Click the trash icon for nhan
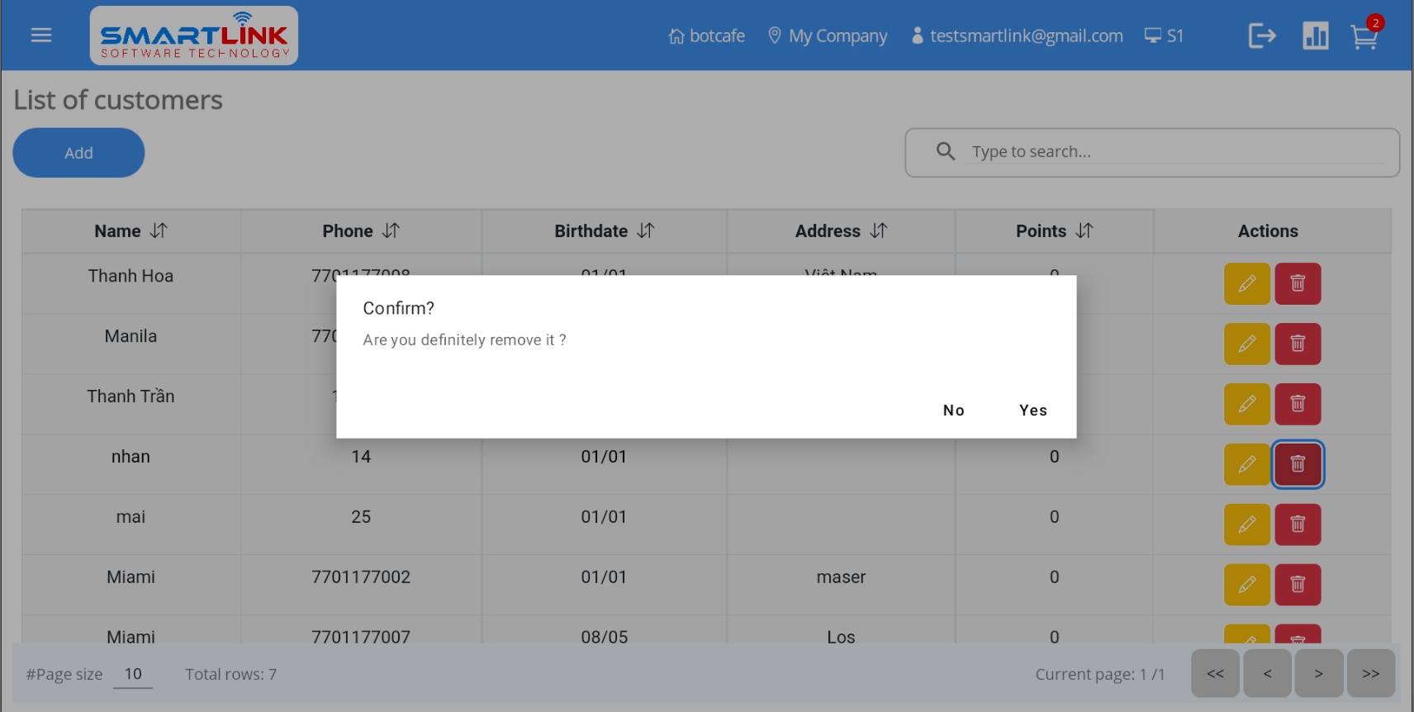This screenshot has width=1414, height=712. tap(1298, 464)
